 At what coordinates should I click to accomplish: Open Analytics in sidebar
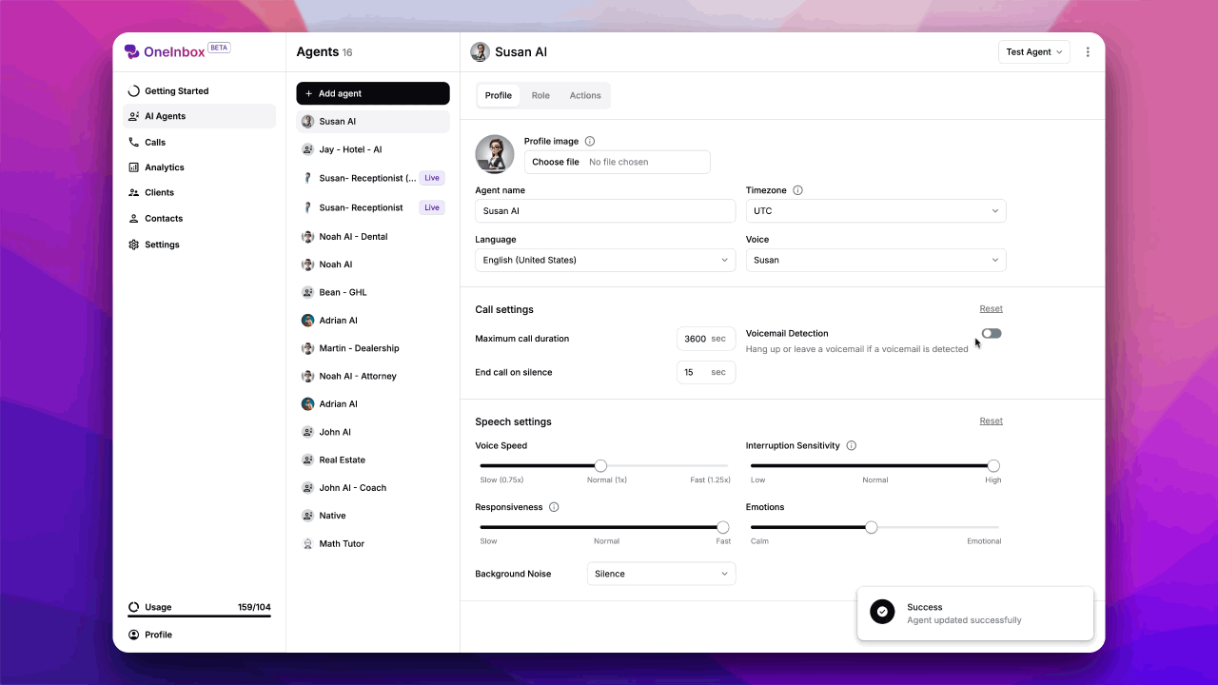[200, 167]
